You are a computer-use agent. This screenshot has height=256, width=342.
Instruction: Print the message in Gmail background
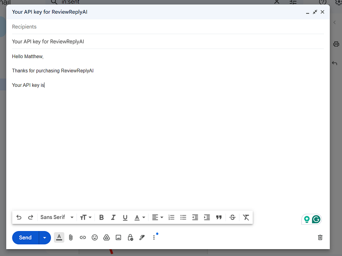point(336,44)
